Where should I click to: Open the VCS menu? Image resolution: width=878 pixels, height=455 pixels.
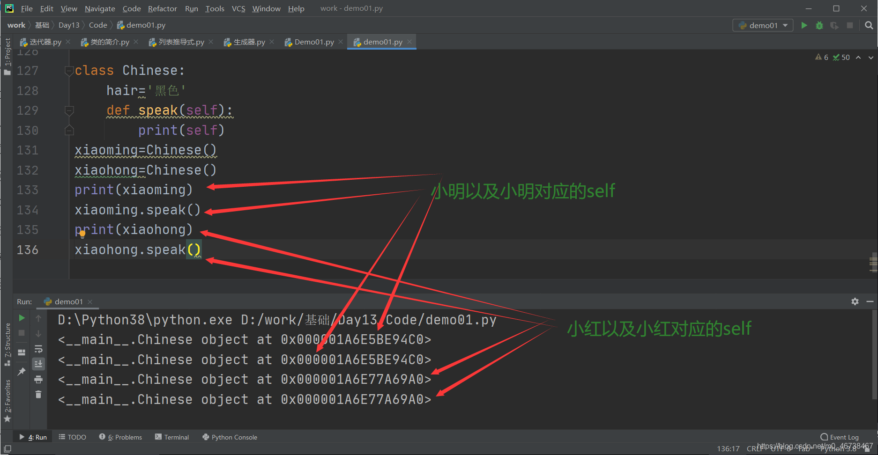(x=238, y=8)
